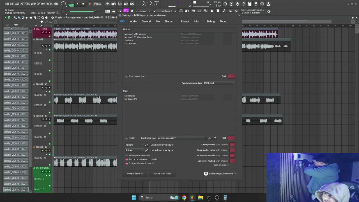Click the question mark next to Controller type
The image size is (359, 202).
tap(215, 138)
